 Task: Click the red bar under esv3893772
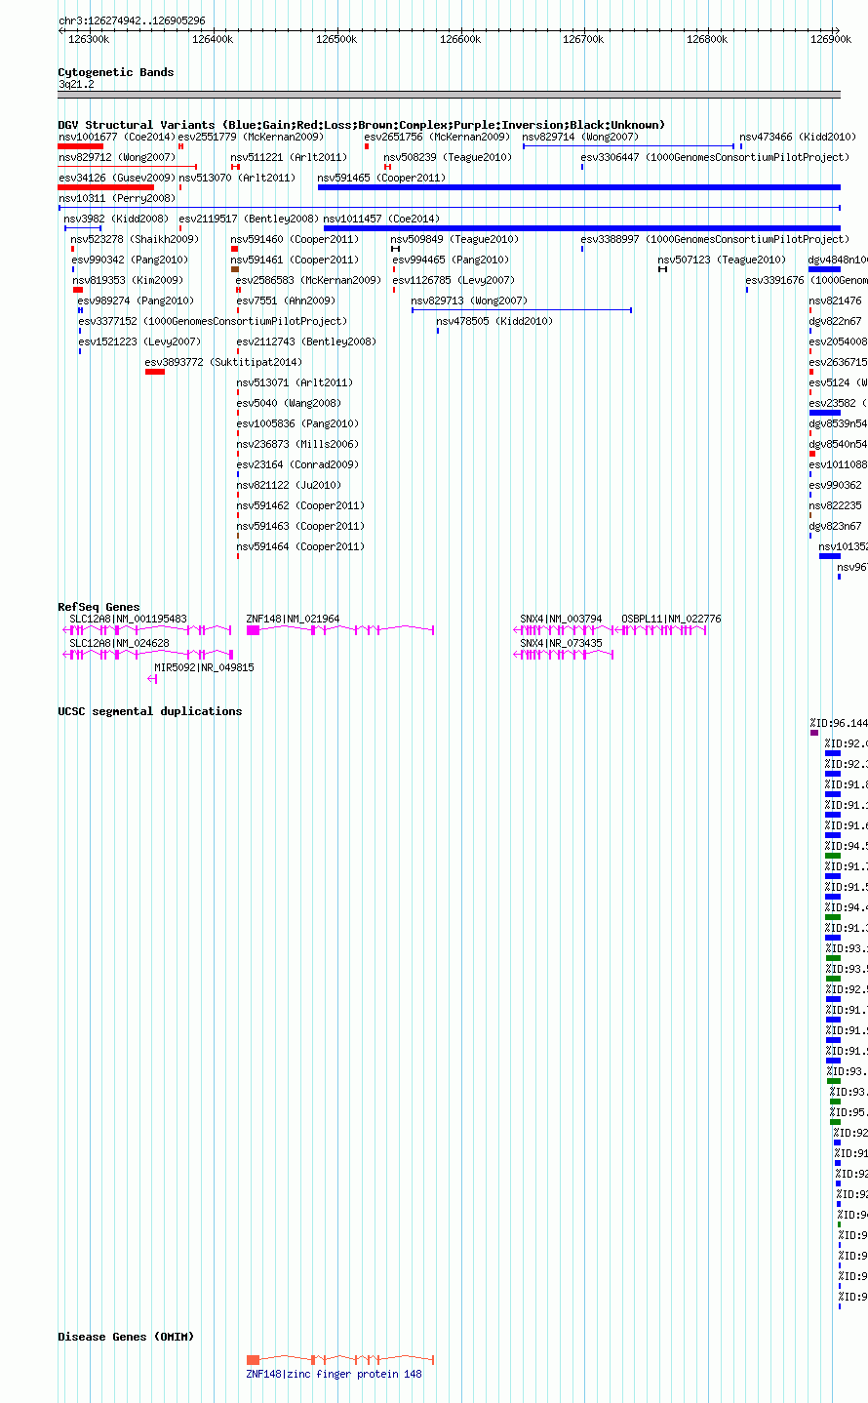(154, 372)
